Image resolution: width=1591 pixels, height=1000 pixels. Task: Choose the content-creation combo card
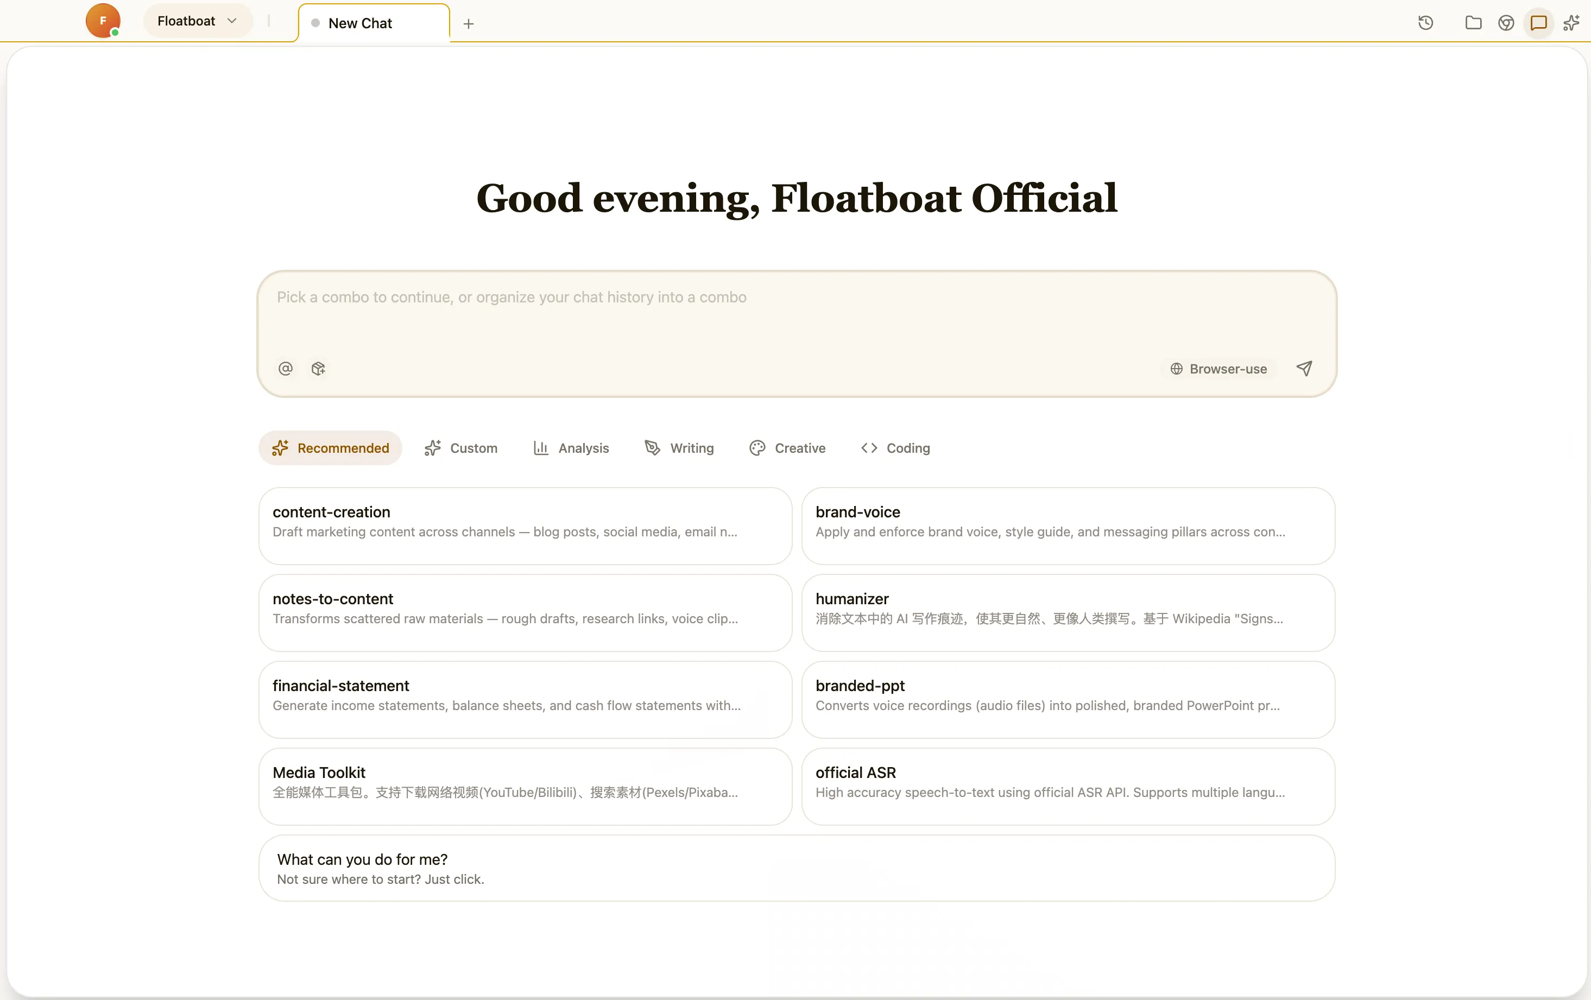(525, 526)
